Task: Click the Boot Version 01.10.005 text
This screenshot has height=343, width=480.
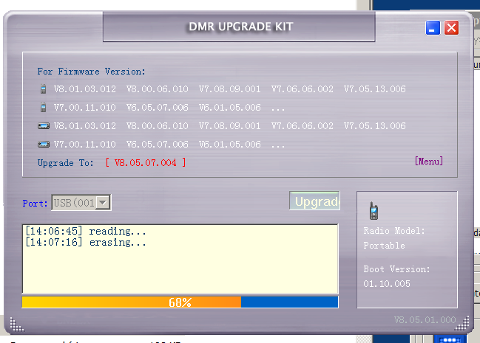Action: click(383, 283)
